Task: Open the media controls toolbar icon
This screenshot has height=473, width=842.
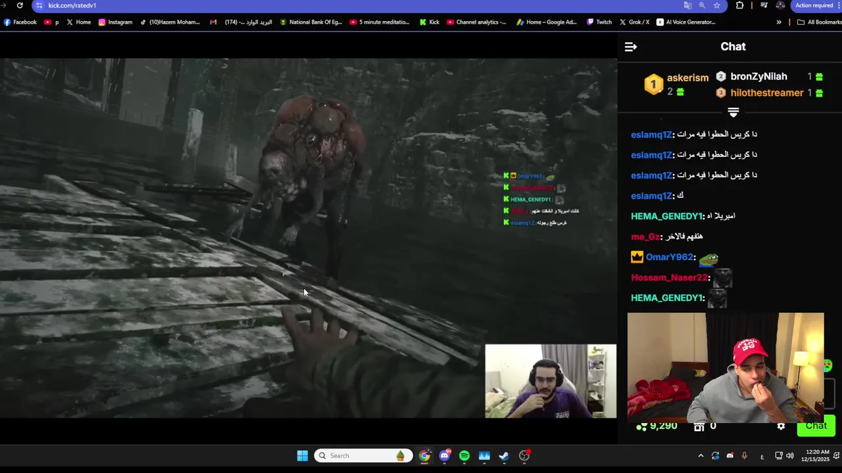Action: (x=764, y=5)
